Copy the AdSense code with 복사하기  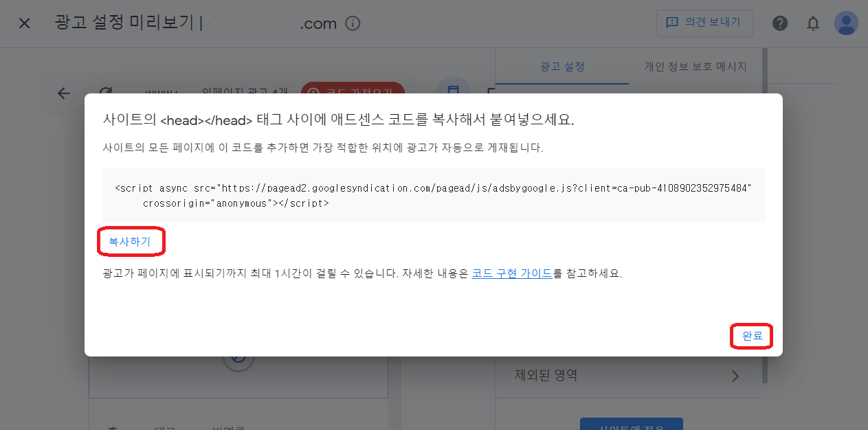click(x=130, y=241)
